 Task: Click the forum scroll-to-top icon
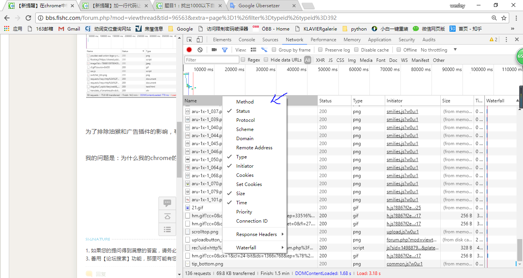(167, 216)
